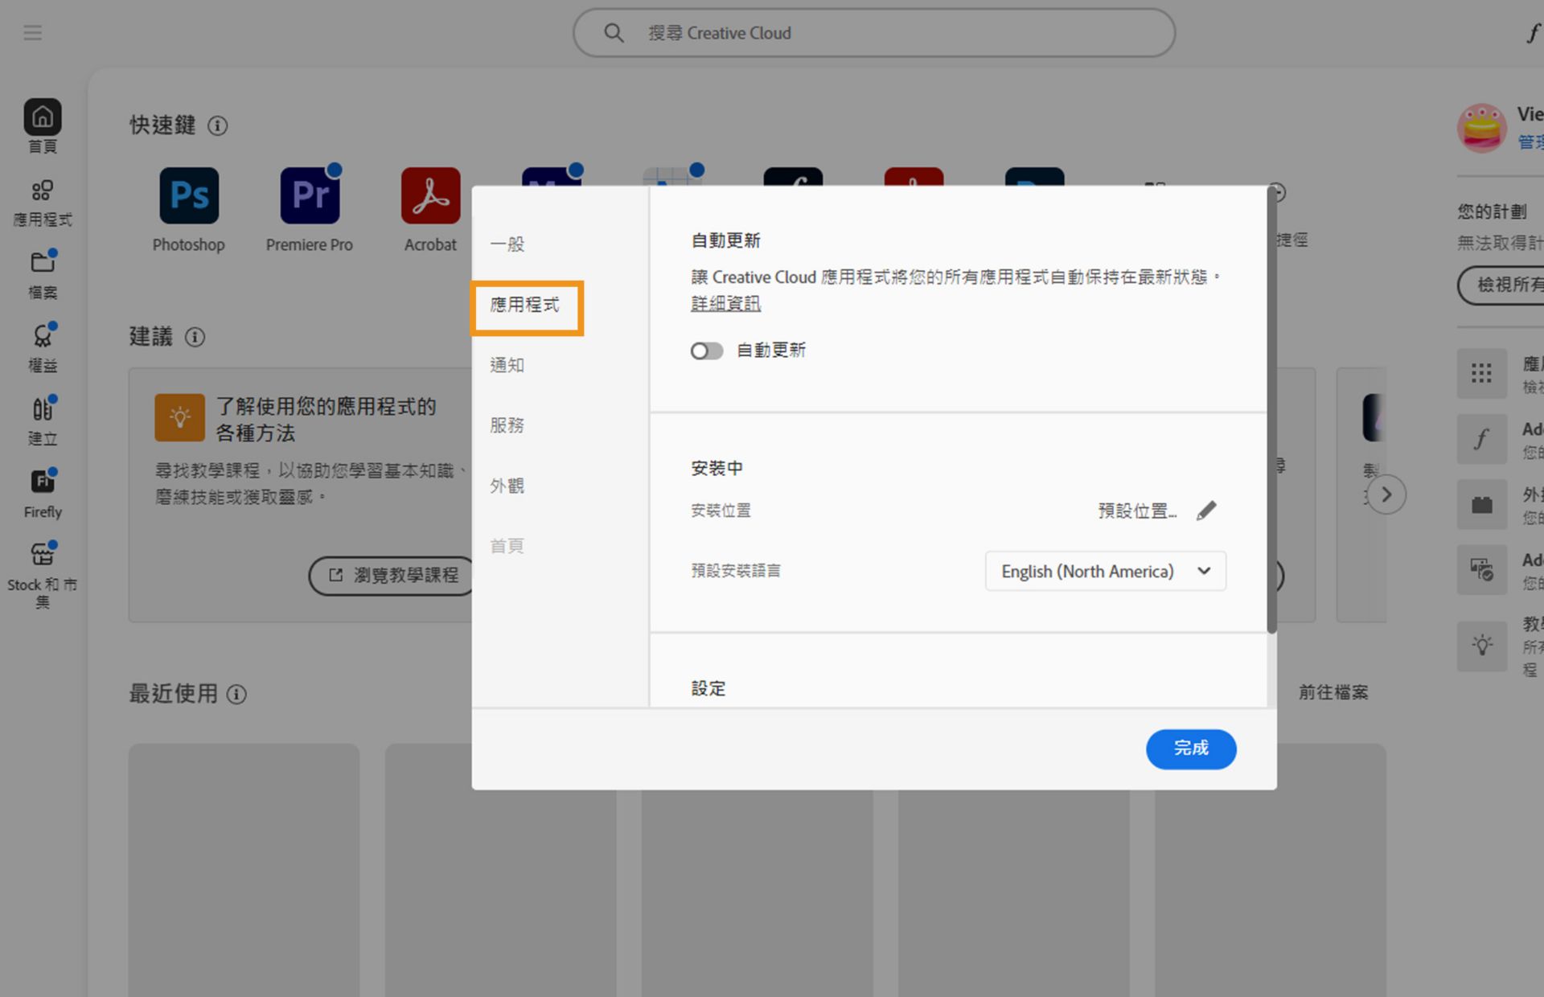Click the next arrow in suggestions carousel
Viewport: 1544px width, 997px height.
[1386, 494]
